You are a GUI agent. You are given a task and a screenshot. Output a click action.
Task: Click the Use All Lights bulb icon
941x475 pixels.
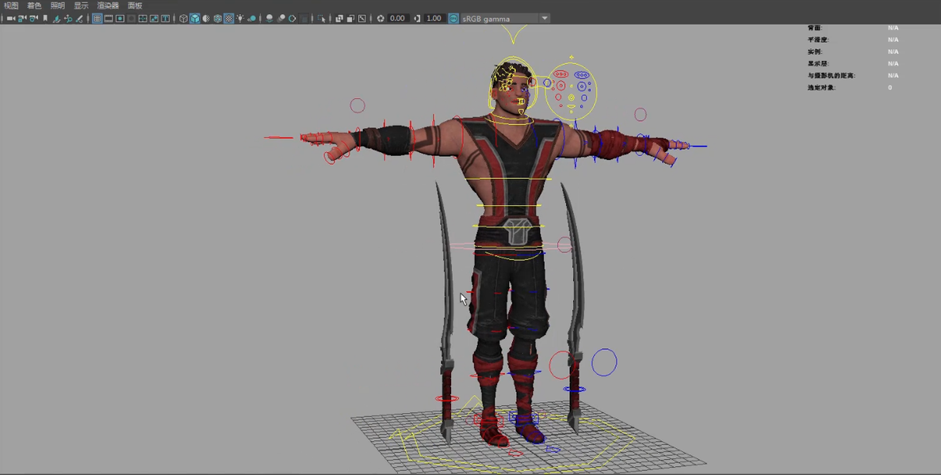pyautogui.click(x=241, y=18)
